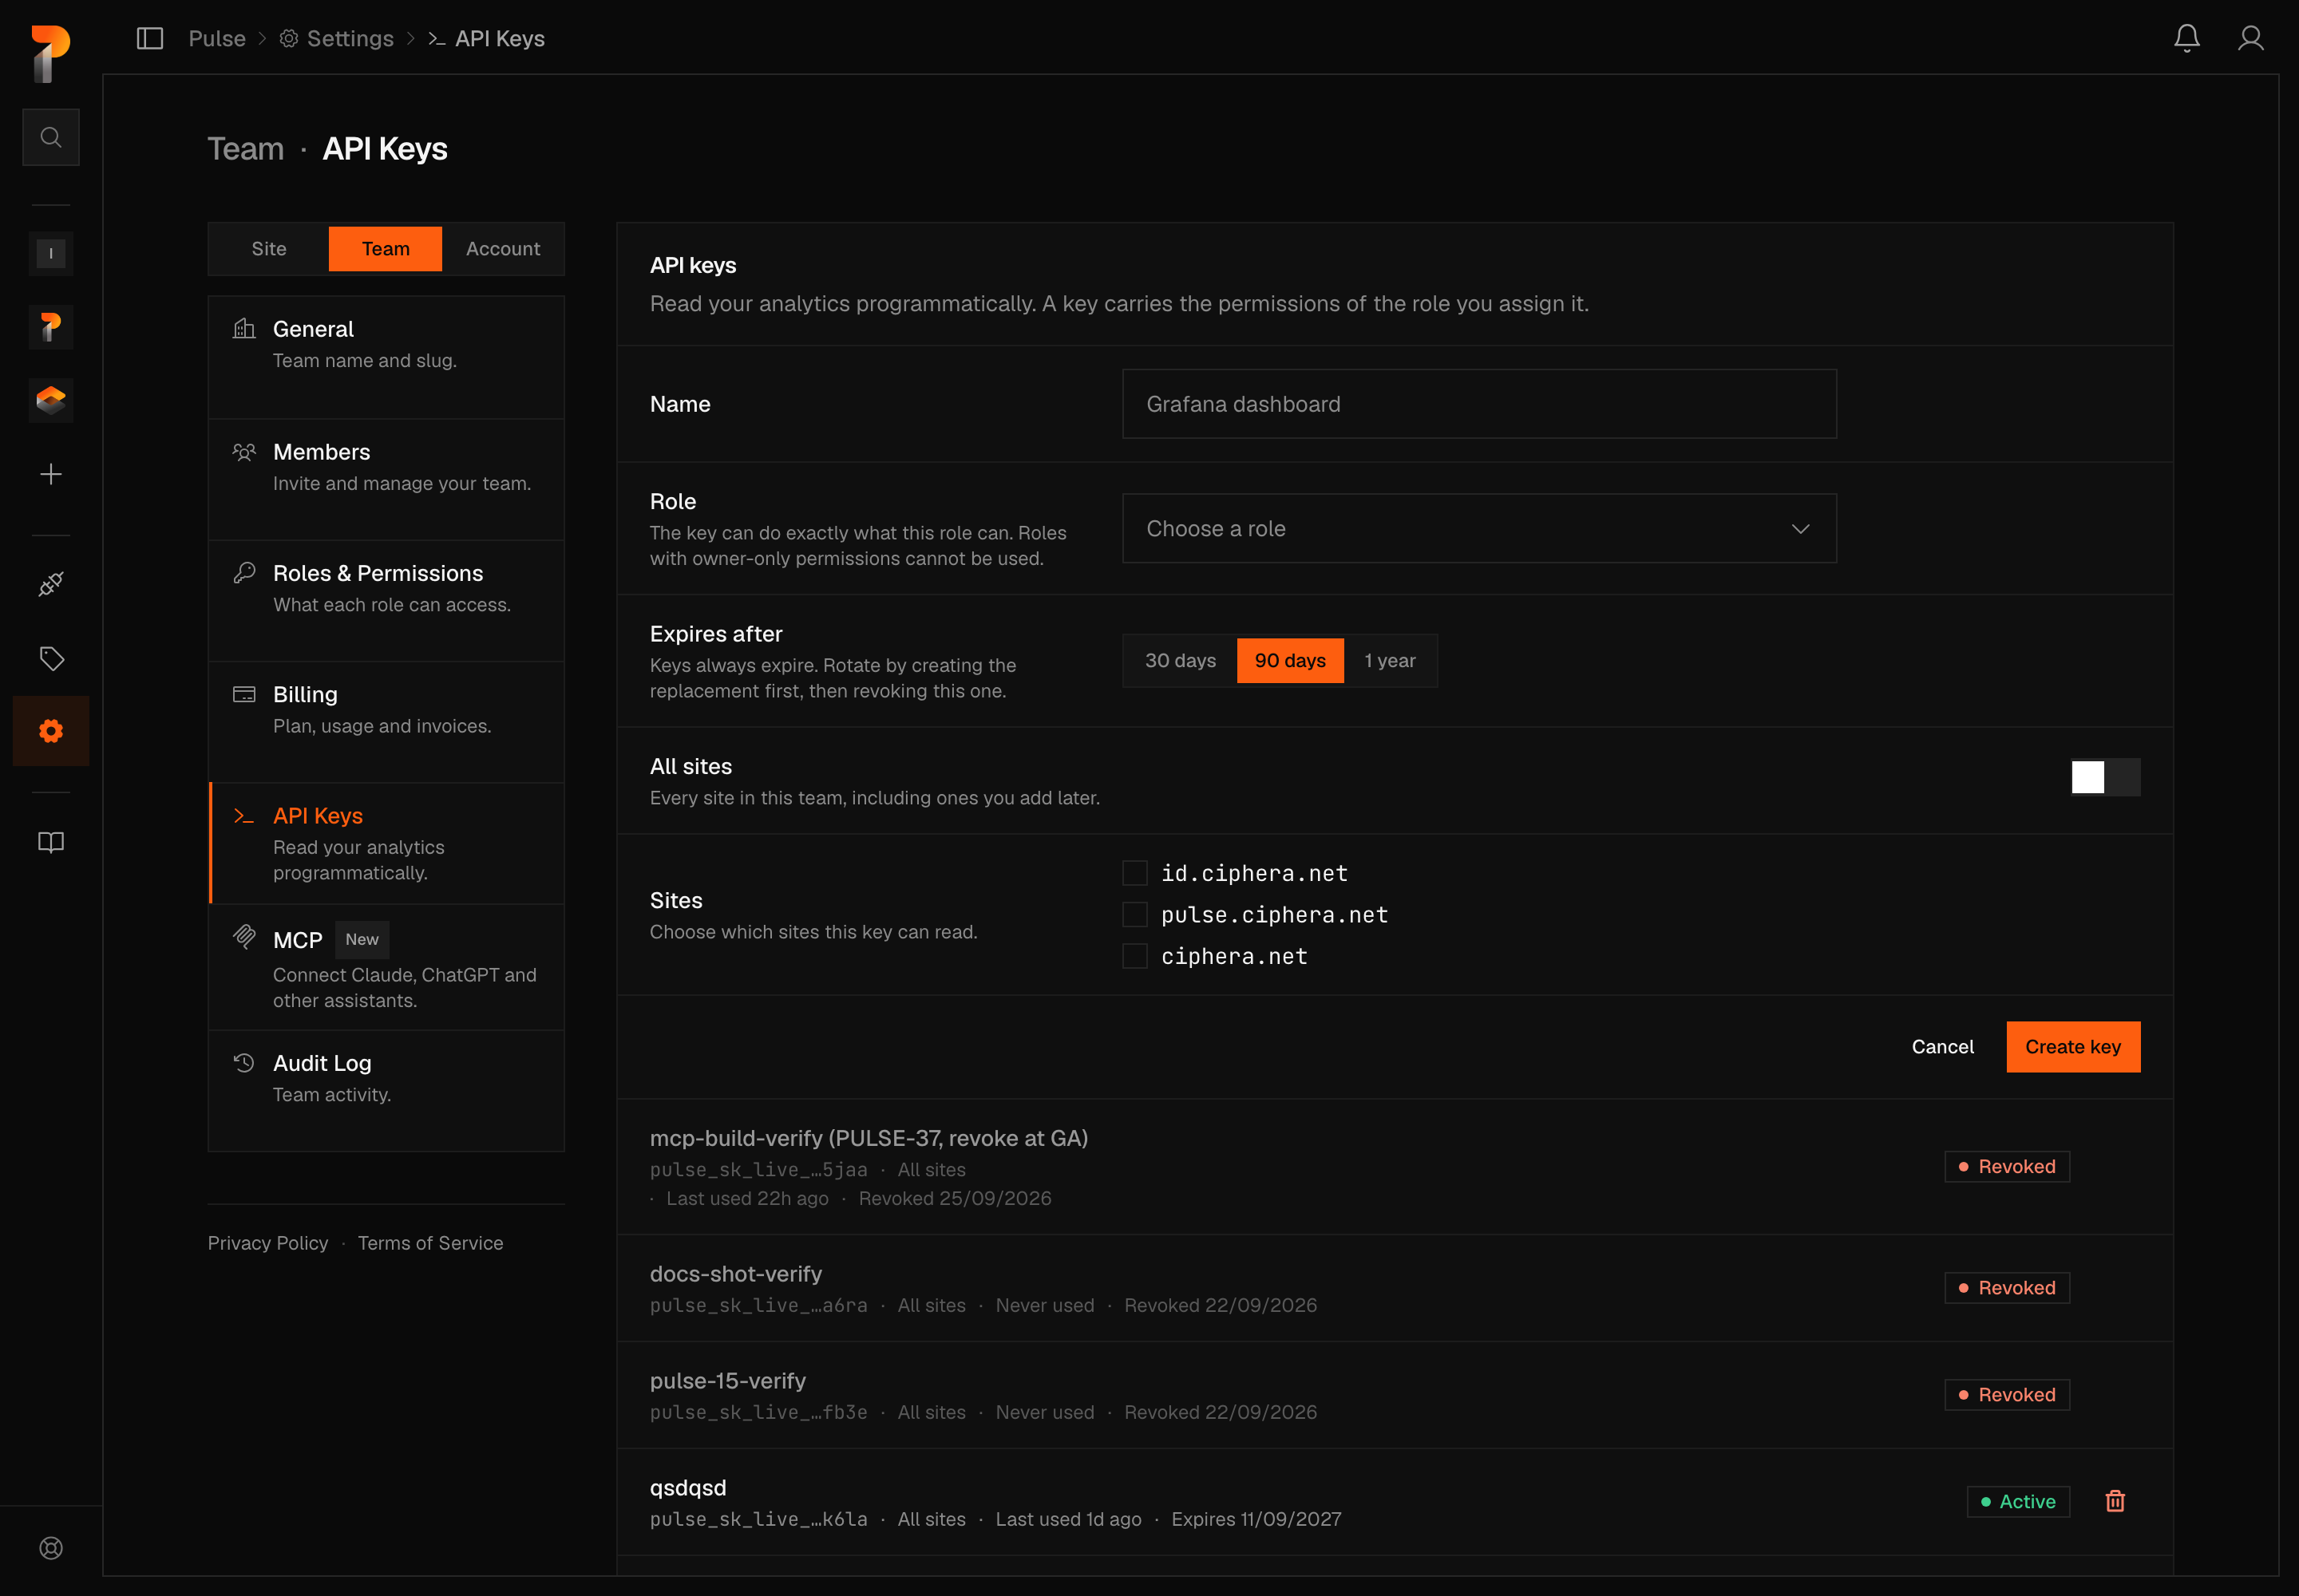Open the Choose a role dropdown

tap(1478, 528)
